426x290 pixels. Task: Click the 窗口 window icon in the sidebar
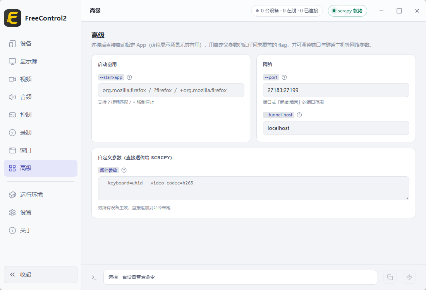click(x=12, y=150)
